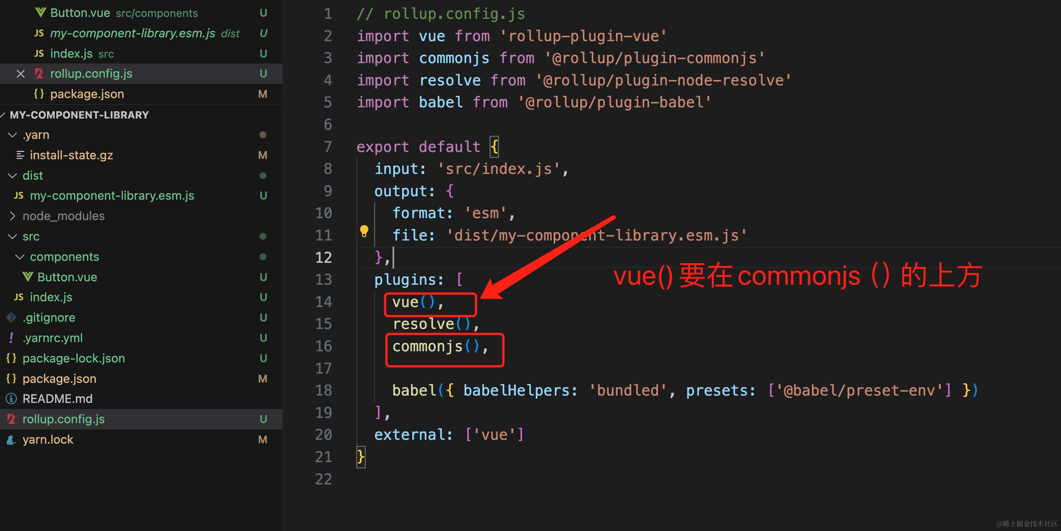The image size is (1061, 531).
Task: Collapse the .yarn folder
Action: [13, 135]
